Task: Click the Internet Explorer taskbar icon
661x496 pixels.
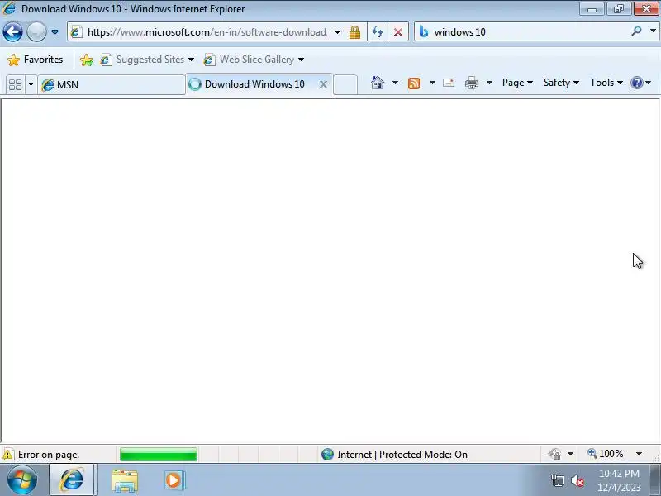Action: tap(72, 479)
